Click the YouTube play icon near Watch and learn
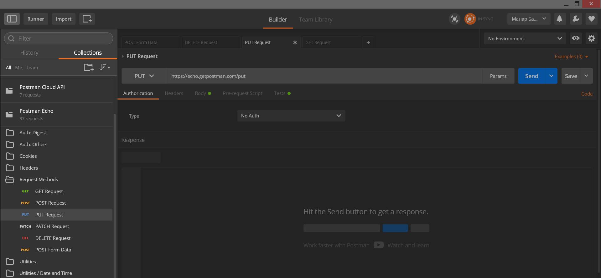This screenshot has width=601, height=278. point(378,245)
